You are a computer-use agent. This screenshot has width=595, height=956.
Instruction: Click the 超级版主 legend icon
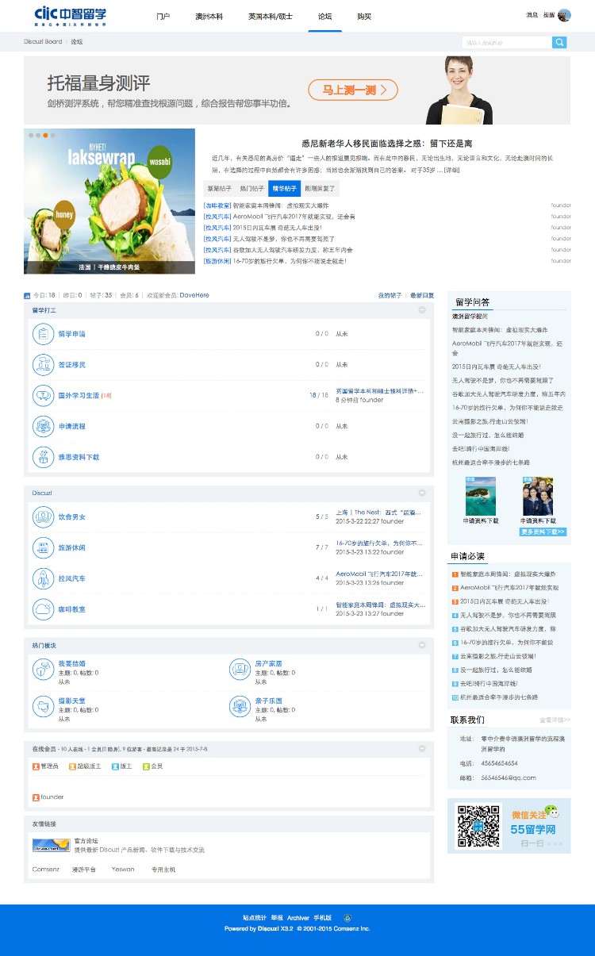pos(72,766)
